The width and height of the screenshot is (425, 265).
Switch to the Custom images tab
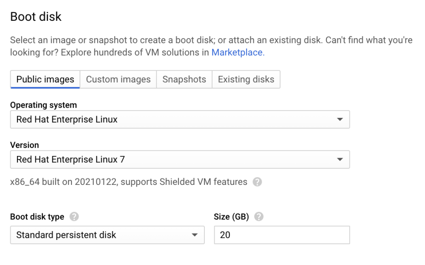point(118,79)
